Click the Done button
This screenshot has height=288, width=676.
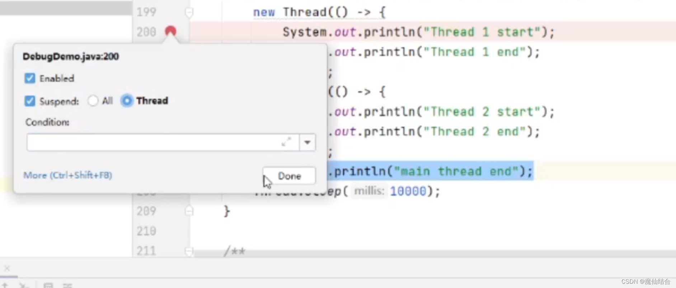point(289,176)
